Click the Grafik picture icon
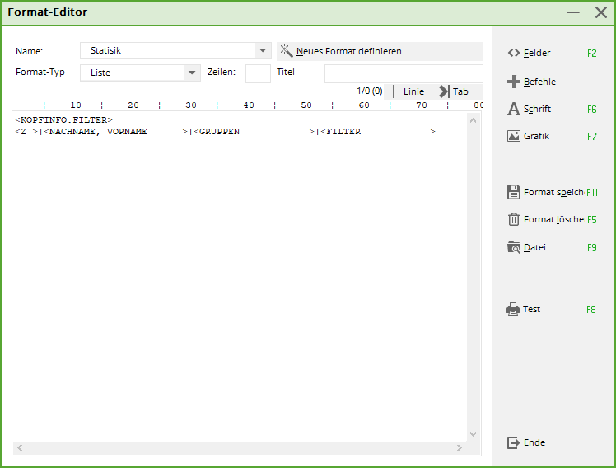Image resolution: width=616 pixels, height=468 pixels. 514,136
